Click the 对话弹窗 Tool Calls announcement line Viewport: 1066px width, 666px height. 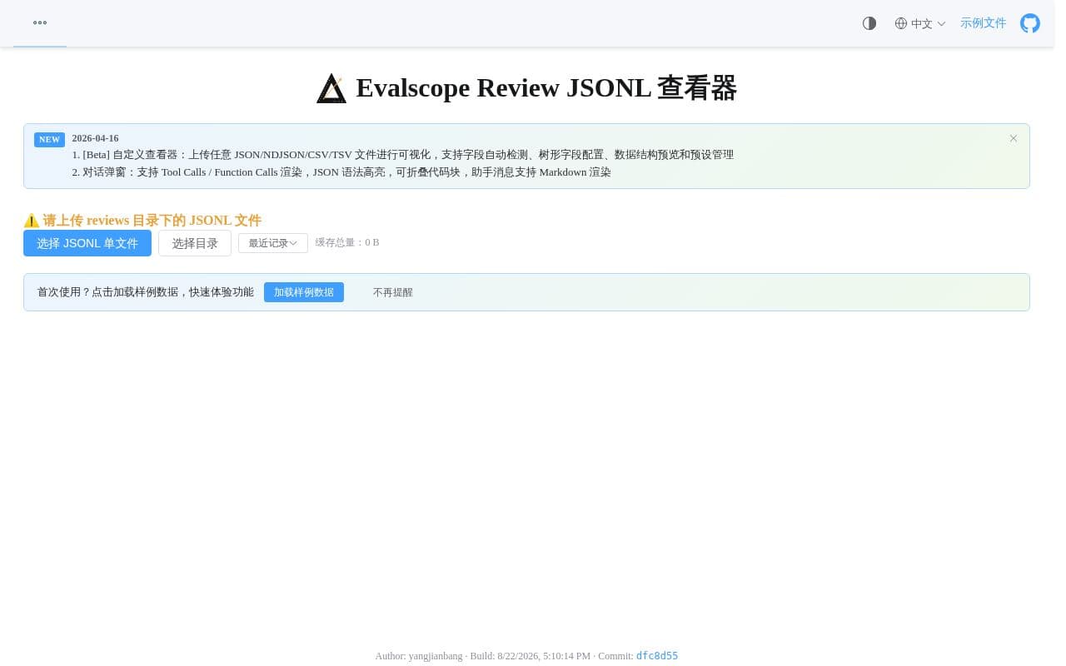341,172
